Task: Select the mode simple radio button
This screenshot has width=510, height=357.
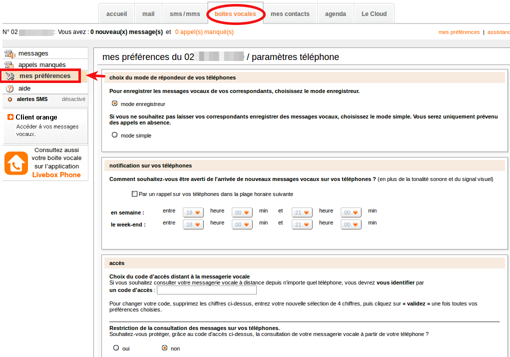Action: tap(115, 135)
